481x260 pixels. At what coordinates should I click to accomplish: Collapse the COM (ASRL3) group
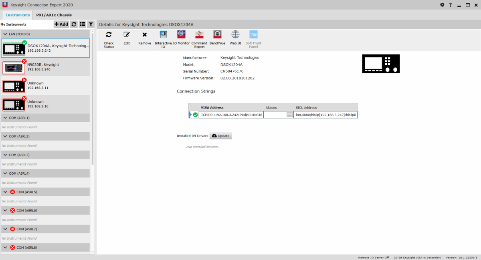[5, 155]
